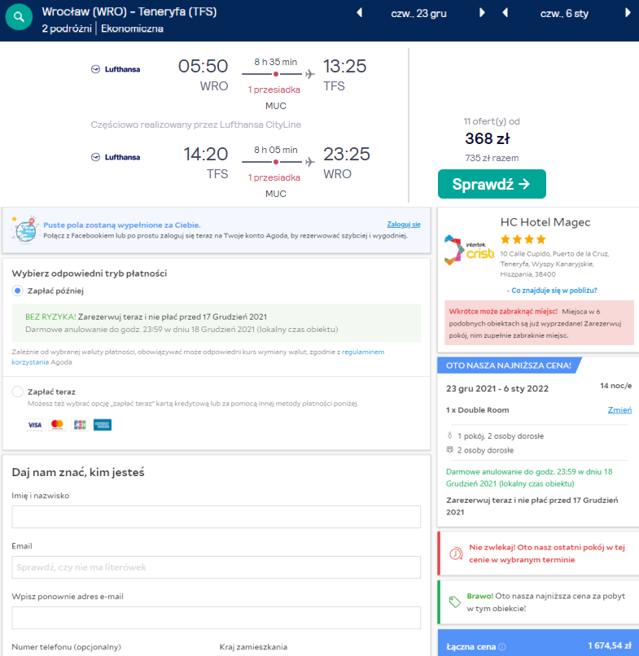Go to next return date after 6 sty
639x656 pixels.
point(628,13)
